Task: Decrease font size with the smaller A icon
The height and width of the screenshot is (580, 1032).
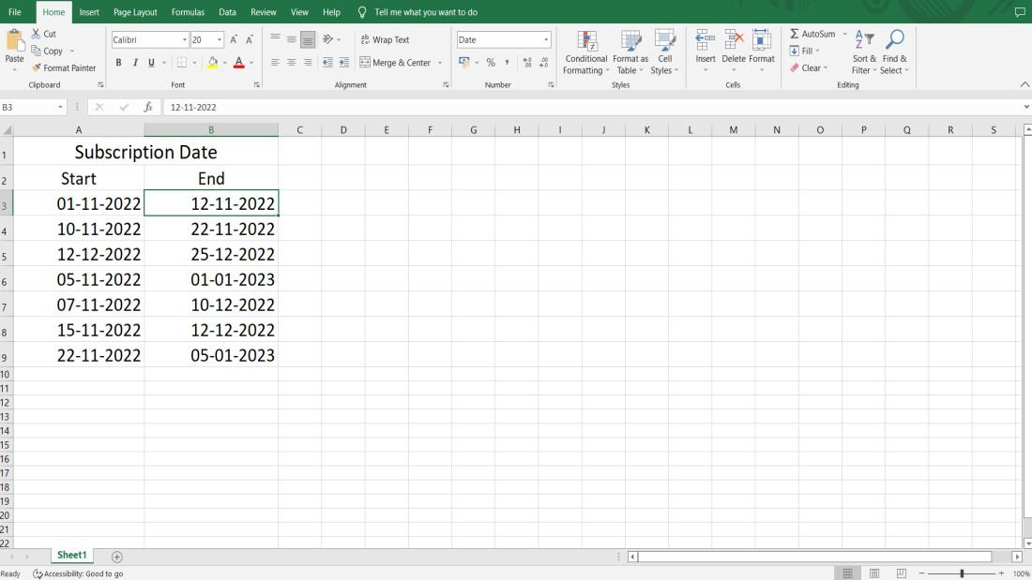Action: (x=250, y=39)
